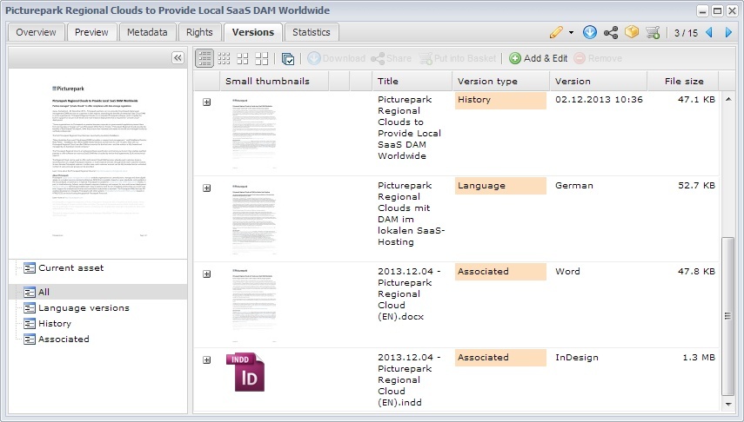Click the vertical scrollbar thumb
Image resolution: width=744 pixels, height=422 pixels.
pos(727,316)
